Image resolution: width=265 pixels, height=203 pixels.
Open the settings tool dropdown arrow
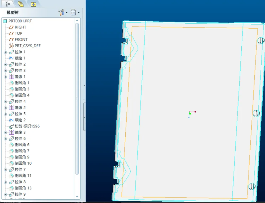point(67,12)
